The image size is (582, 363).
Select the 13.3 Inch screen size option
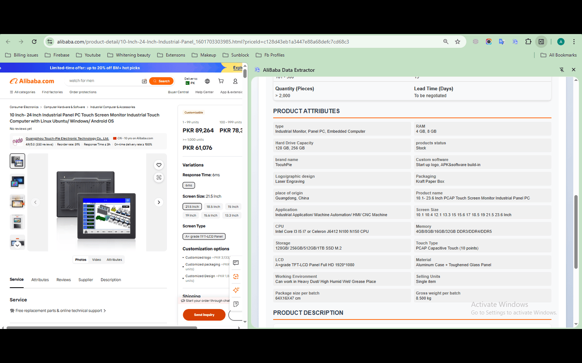231,216
